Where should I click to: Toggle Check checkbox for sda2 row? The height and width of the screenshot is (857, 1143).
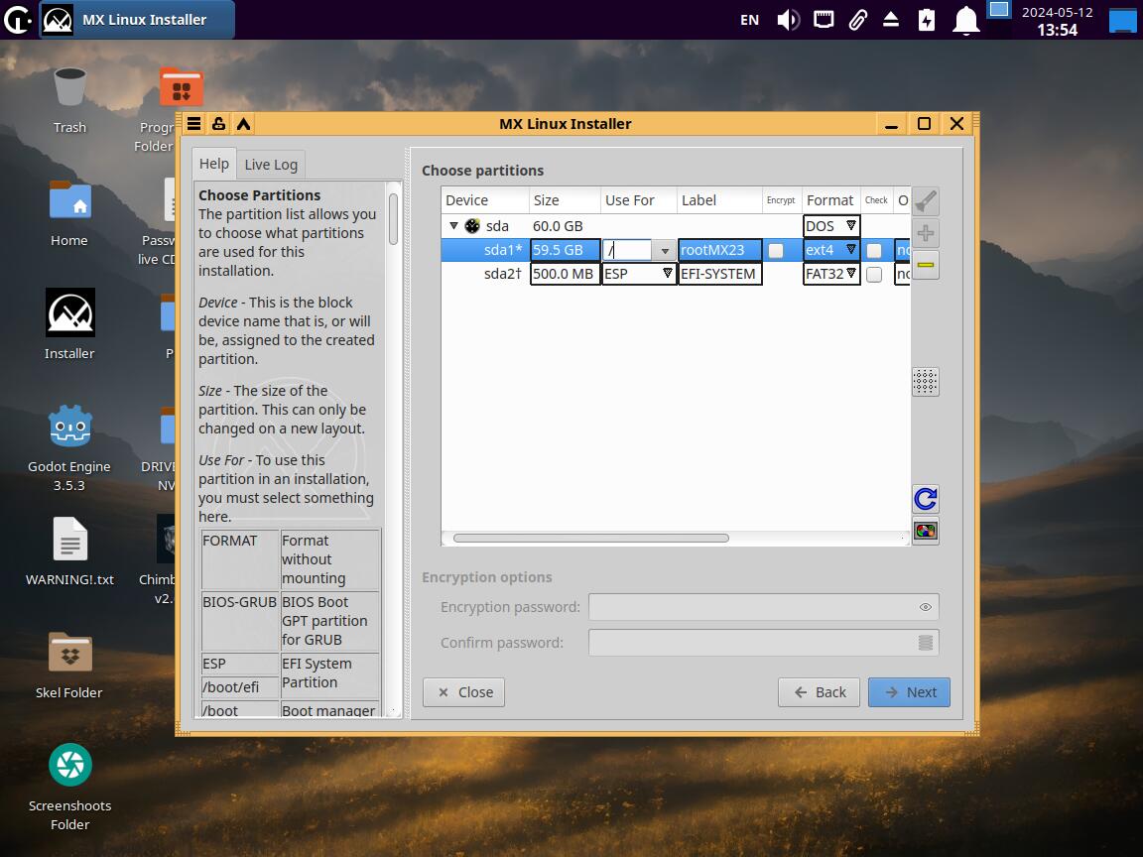point(874,275)
